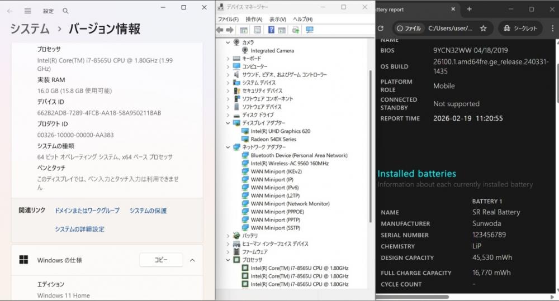Open 表示(V) menu in Device Manager
The width and height of the screenshot is (559, 301).
point(277,19)
